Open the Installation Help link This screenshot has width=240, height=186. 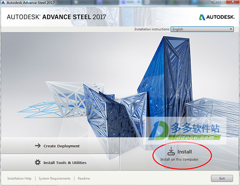[x=19, y=178]
